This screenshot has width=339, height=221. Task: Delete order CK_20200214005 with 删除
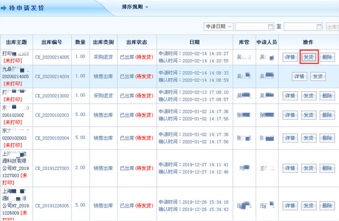pyautogui.click(x=327, y=57)
